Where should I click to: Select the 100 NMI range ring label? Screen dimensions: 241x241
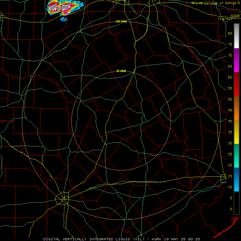click(121, 21)
